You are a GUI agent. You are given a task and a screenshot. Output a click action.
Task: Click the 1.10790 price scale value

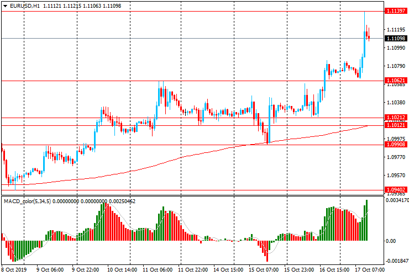[396, 66]
